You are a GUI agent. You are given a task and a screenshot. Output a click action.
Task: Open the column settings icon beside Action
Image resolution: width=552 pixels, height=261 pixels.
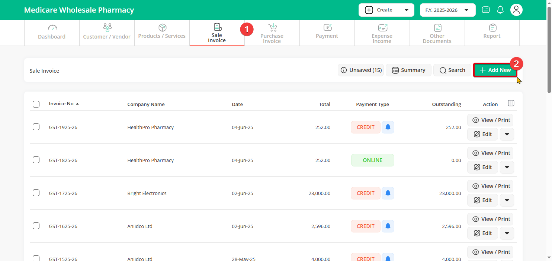511,103
